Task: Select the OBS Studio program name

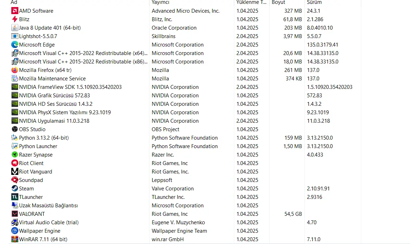Action: coord(32,129)
